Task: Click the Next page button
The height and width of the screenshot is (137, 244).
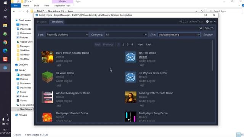Action: tap(140, 45)
